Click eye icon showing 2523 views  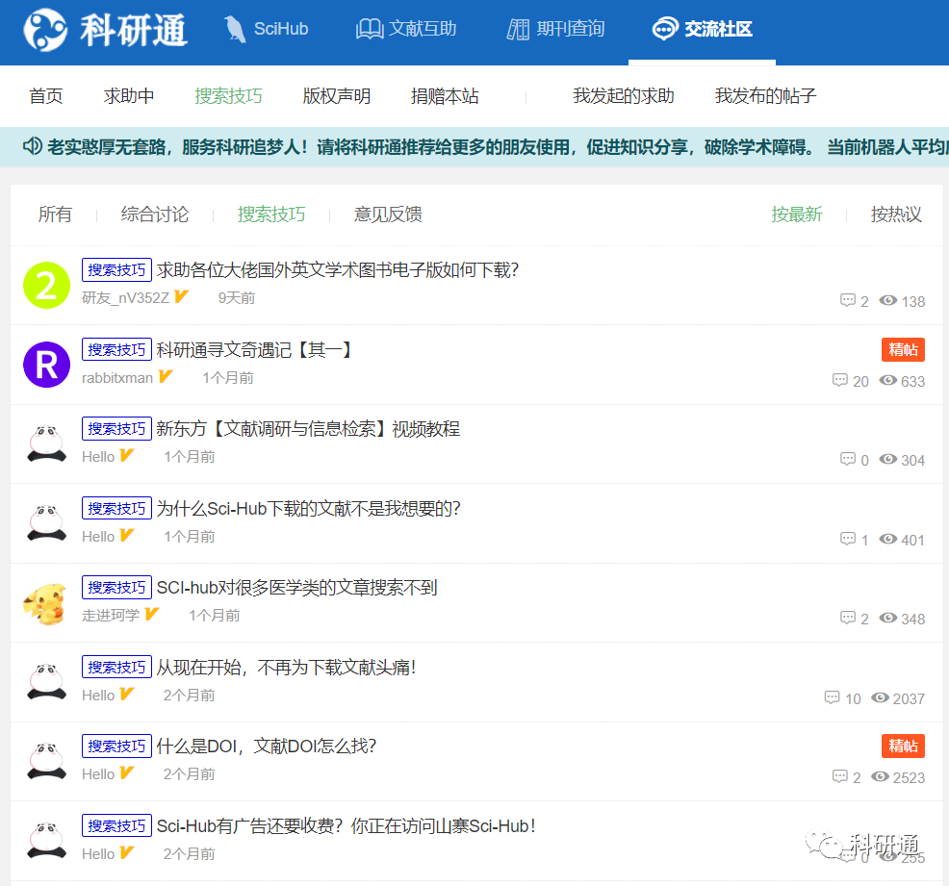coord(880,776)
